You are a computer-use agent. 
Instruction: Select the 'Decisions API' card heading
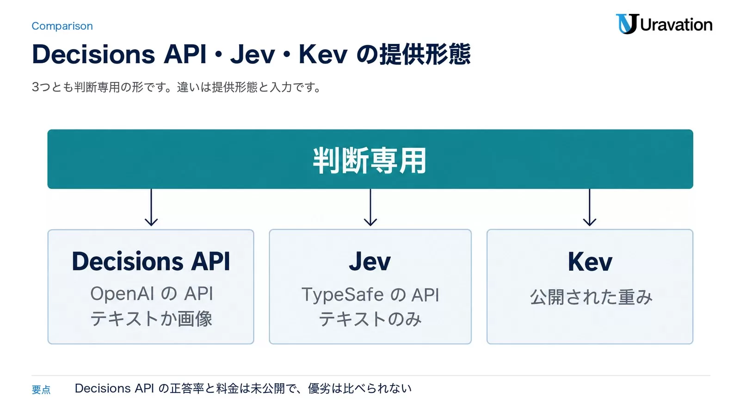tap(151, 261)
